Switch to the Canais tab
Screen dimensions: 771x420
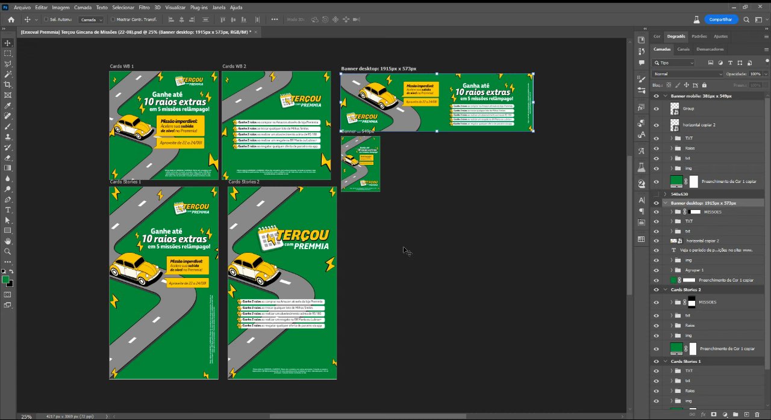coord(683,49)
